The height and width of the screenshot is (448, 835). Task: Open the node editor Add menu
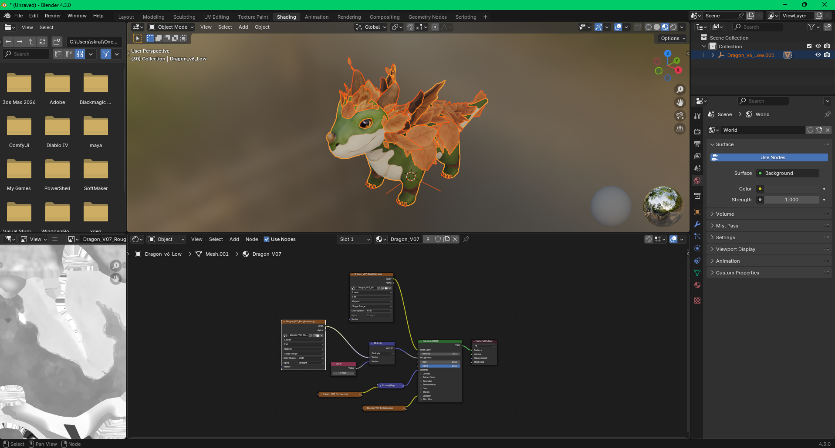[x=234, y=239]
